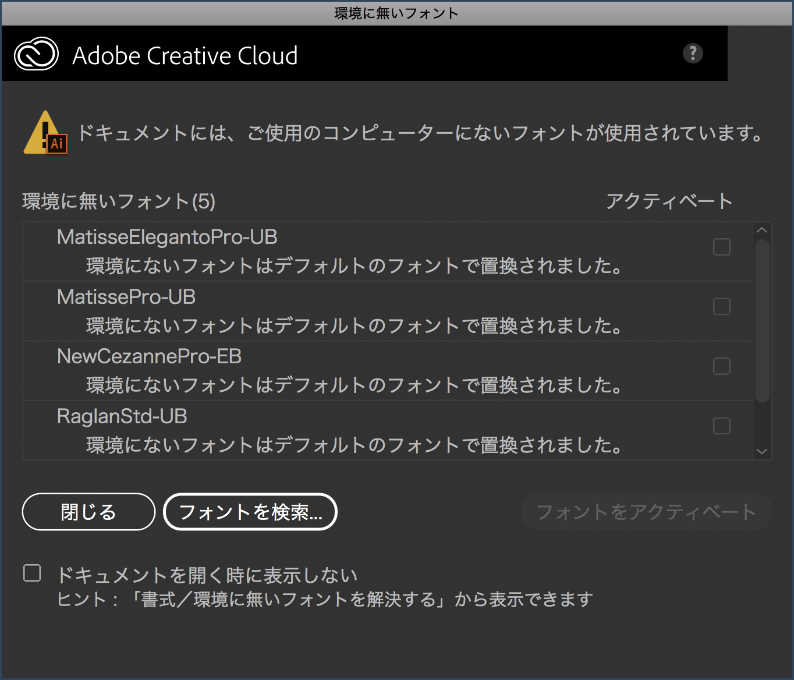The image size is (794, 680).
Task: Click the ドキュメントを開く時に表示しない label
Action: [x=207, y=575]
